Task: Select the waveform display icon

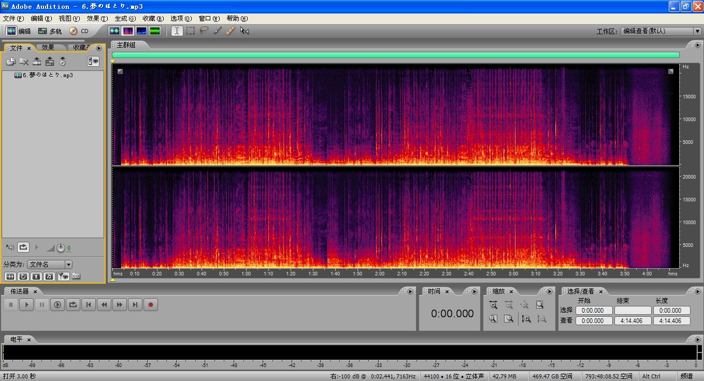Action: click(x=114, y=31)
